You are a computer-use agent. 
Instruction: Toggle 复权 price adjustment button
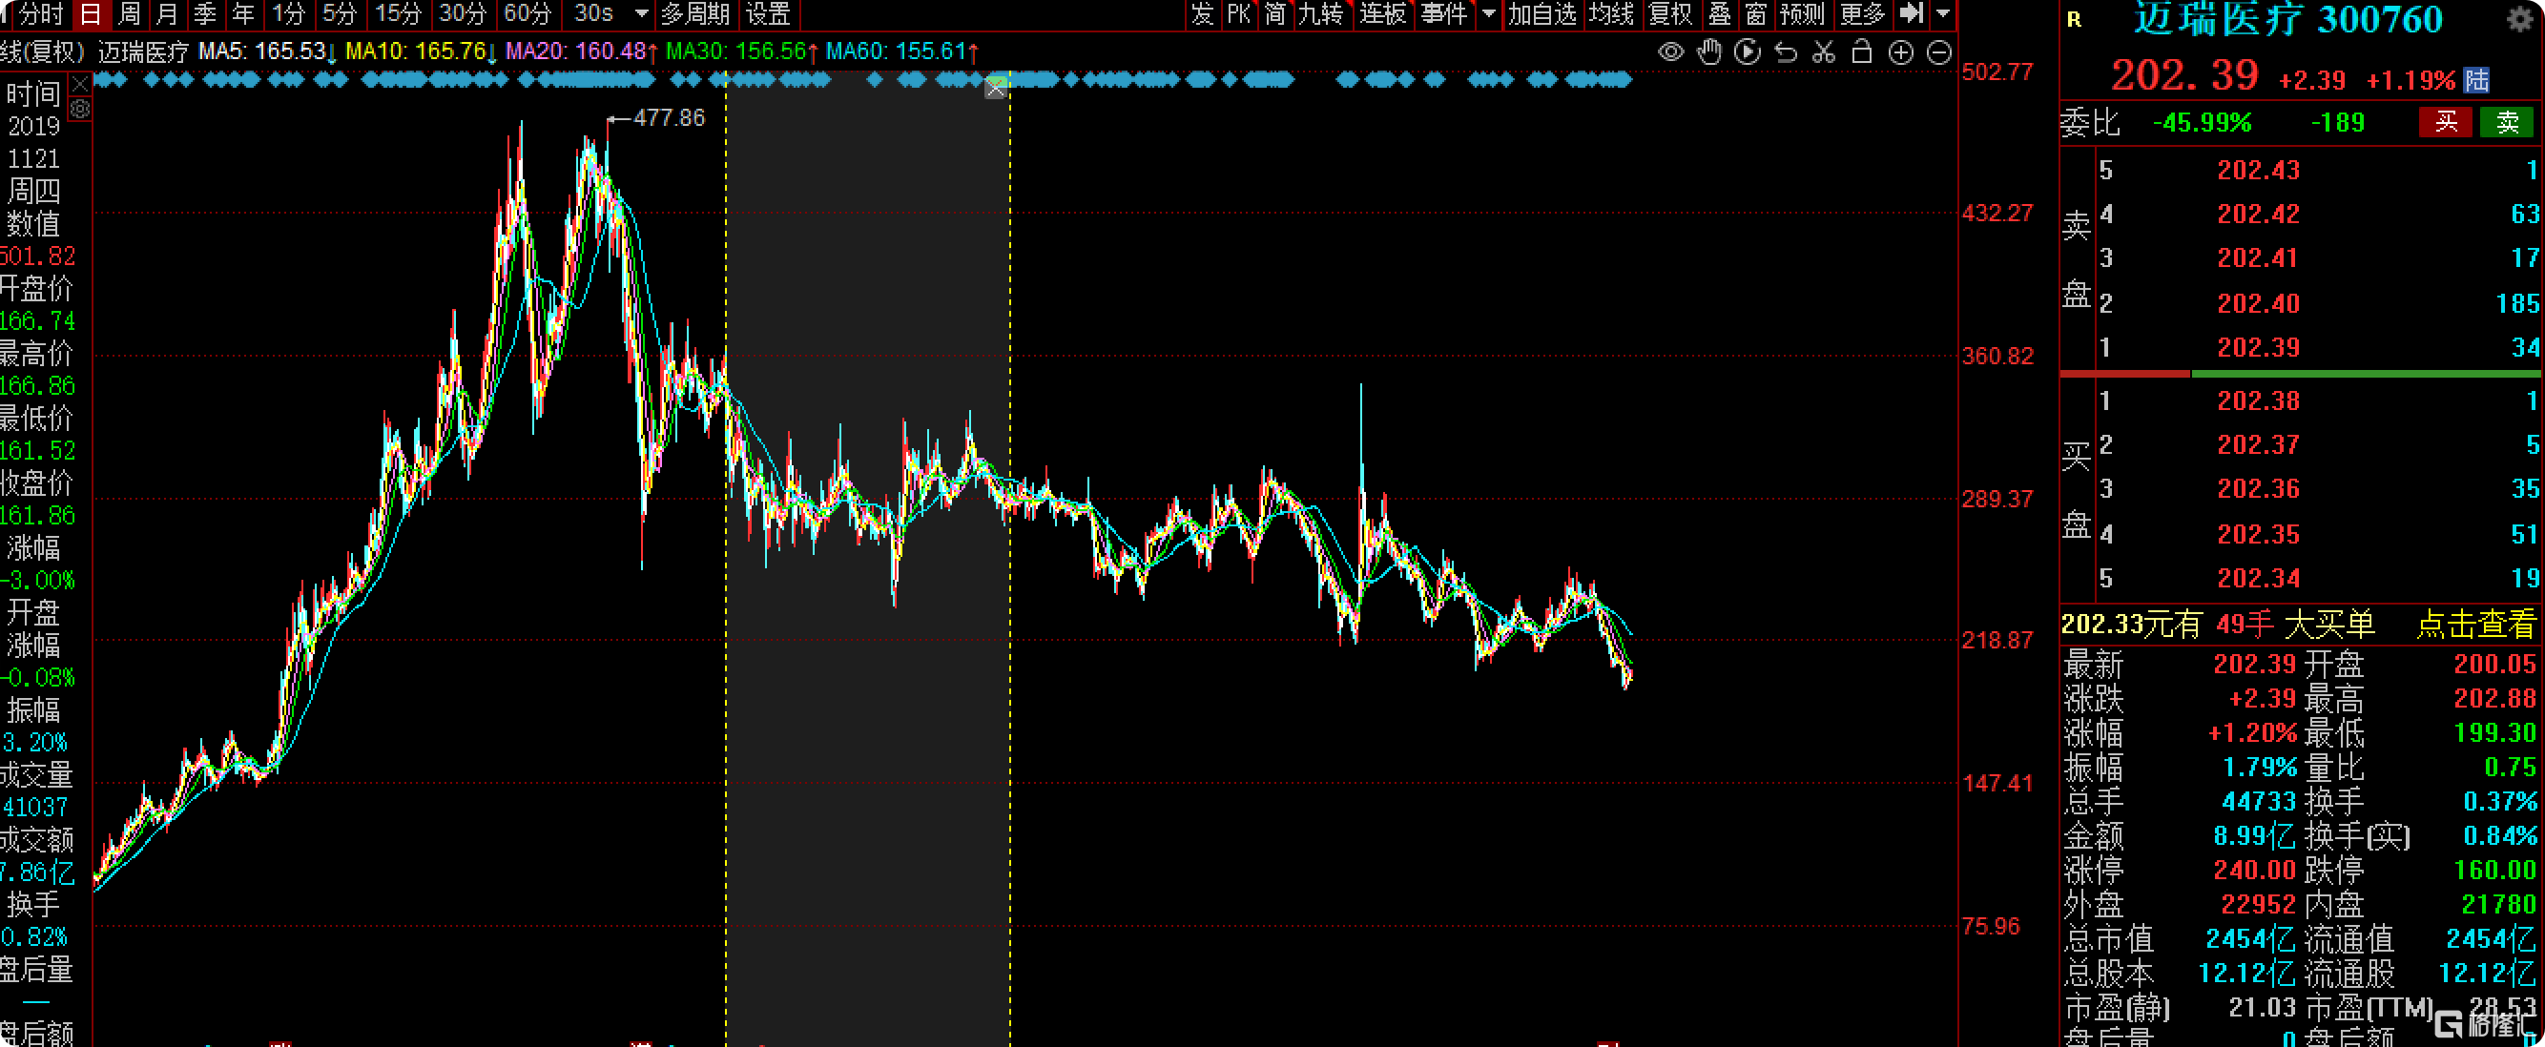1669,14
